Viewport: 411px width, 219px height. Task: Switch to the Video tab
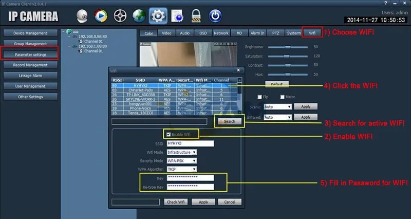click(166, 33)
